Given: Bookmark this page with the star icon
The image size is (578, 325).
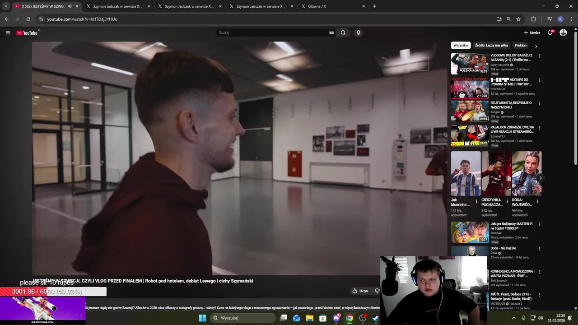Looking at the screenshot, I should (518, 19).
